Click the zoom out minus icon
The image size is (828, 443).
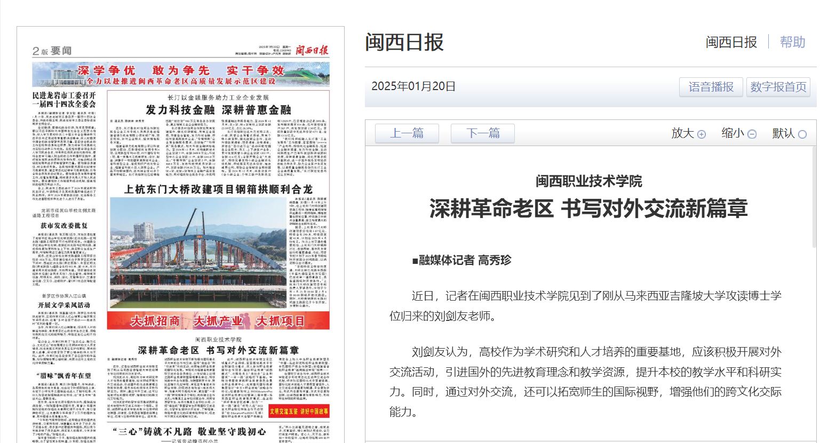point(752,134)
